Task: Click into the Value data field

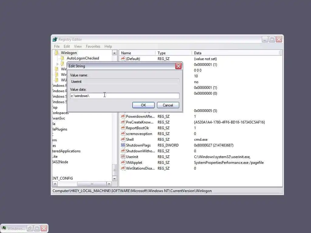Action: pyautogui.click(x=125, y=96)
